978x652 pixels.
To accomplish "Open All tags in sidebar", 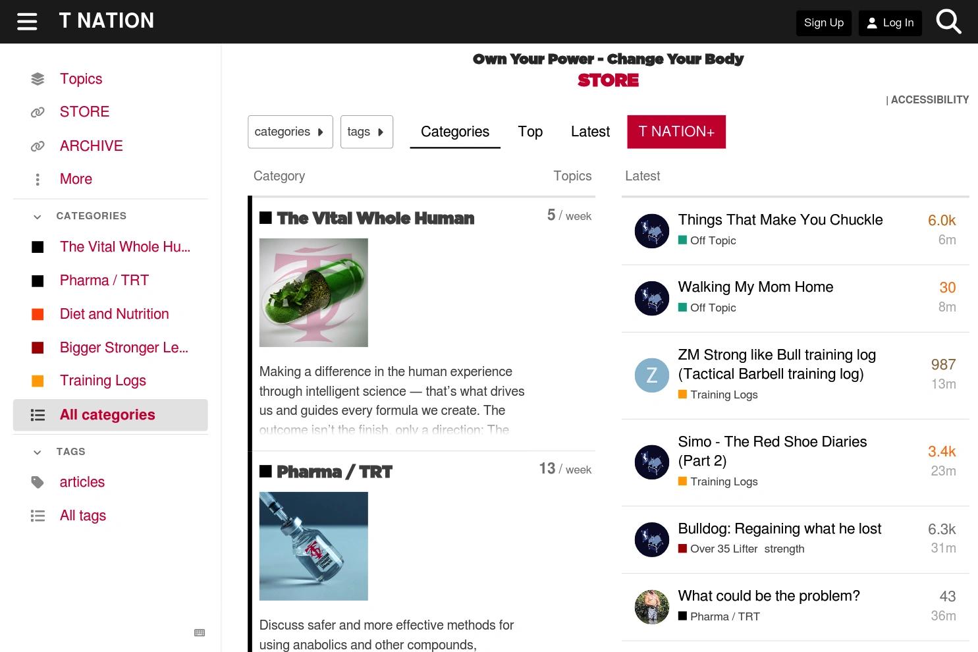I will (x=83, y=516).
